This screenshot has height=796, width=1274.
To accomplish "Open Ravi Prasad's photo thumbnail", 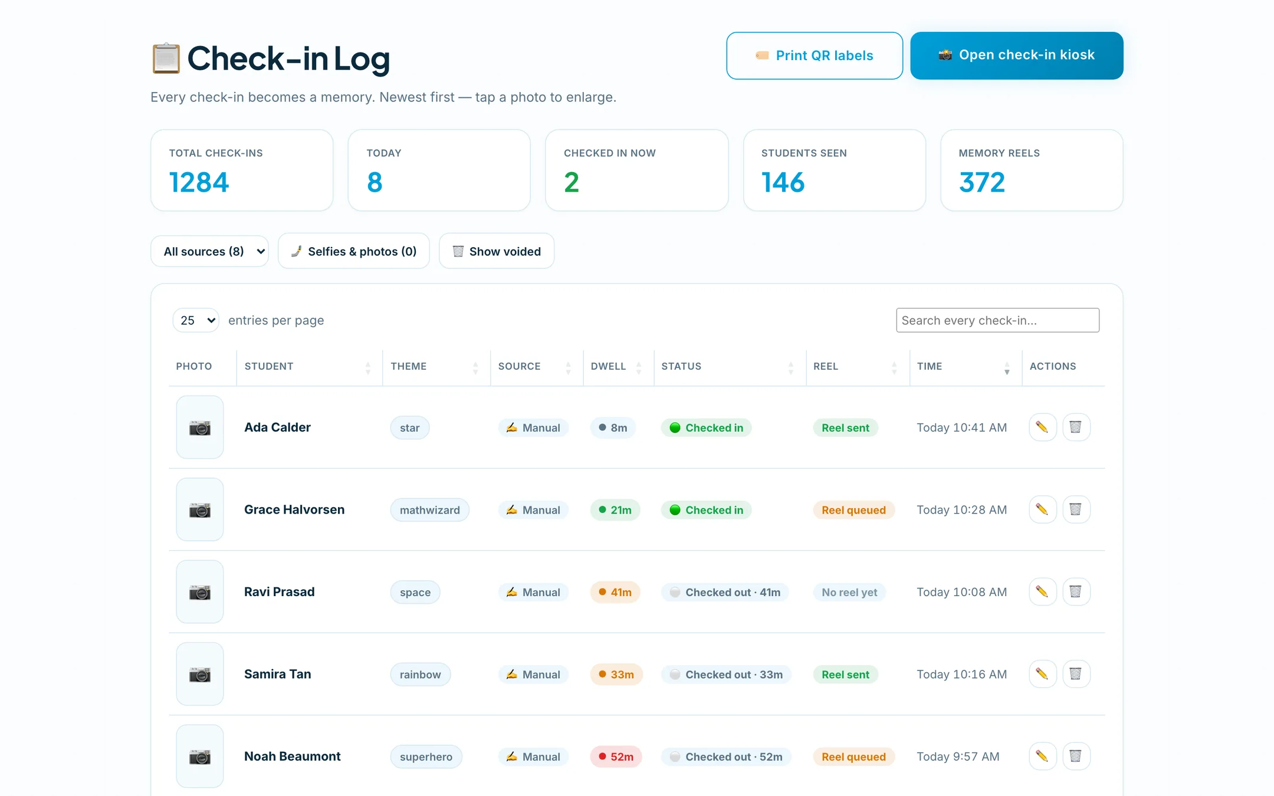I will pyautogui.click(x=200, y=592).
